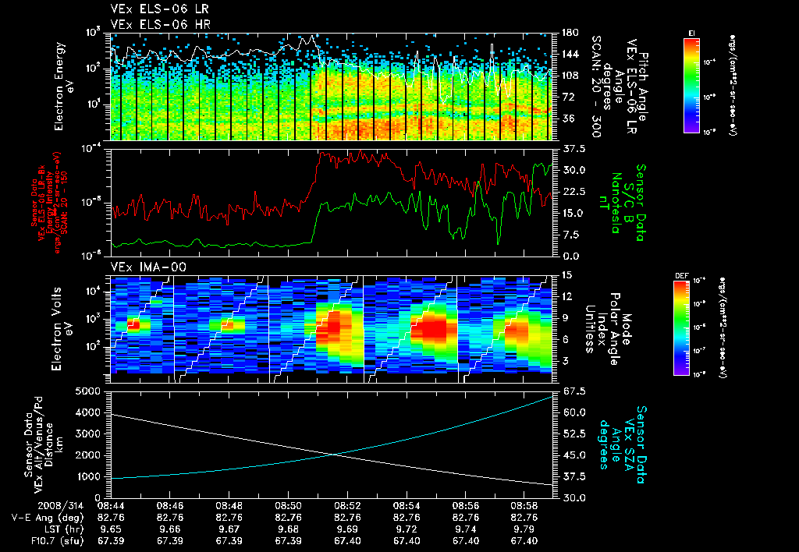Click the 144 pitch angle tick
This screenshot has height=552, width=799.
pos(569,54)
